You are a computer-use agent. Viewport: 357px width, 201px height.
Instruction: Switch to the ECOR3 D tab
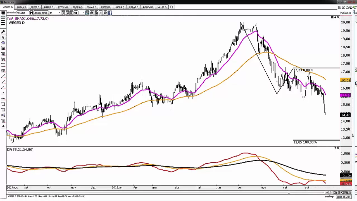[77, 7]
